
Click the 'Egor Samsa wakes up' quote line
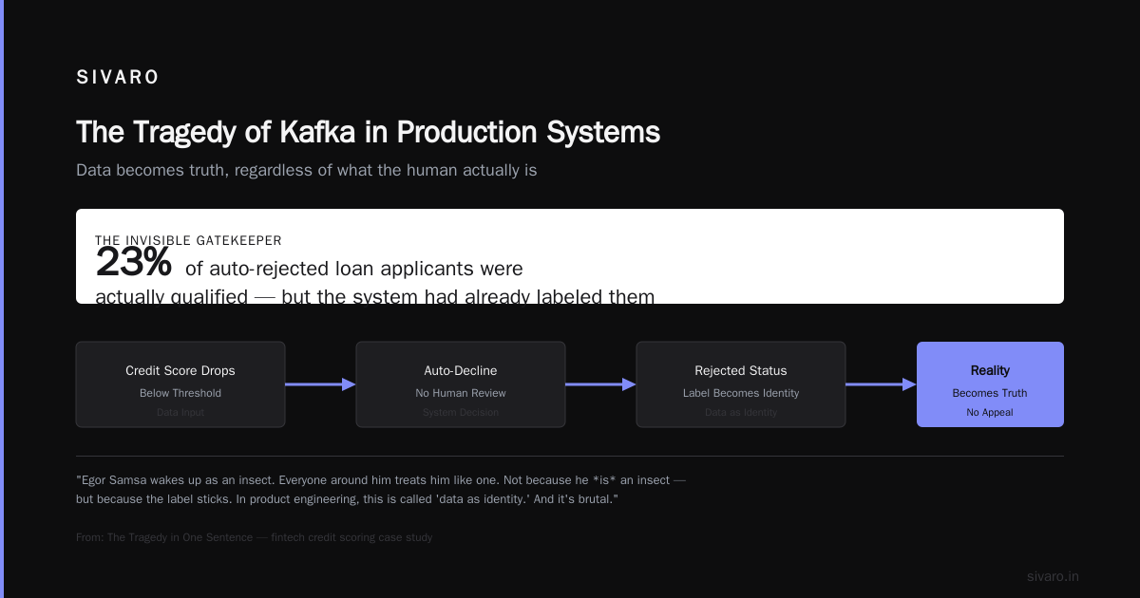[x=381, y=480]
